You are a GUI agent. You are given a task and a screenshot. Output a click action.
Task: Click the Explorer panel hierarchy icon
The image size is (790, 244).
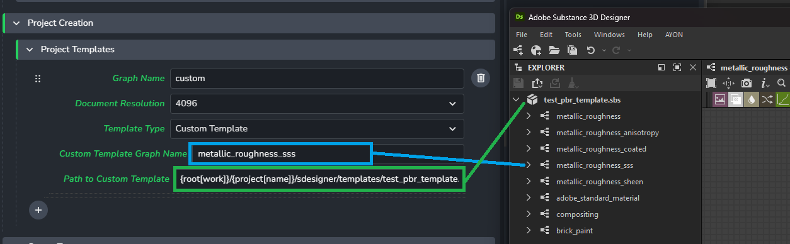[x=518, y=67]
